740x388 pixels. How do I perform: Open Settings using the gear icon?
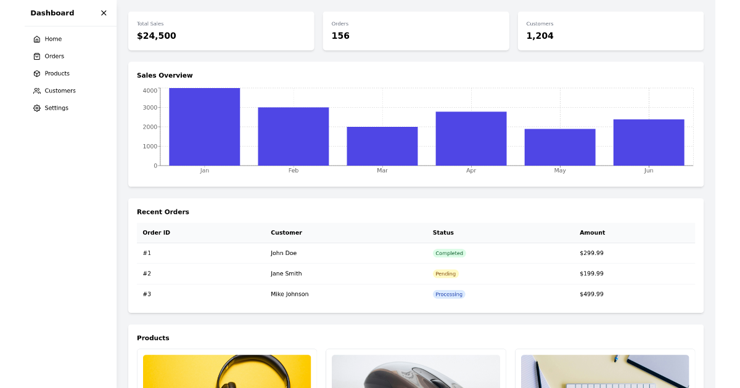[x=38, y=108]
